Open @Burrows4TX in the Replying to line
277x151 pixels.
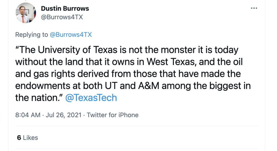click(x=71, y=35)
